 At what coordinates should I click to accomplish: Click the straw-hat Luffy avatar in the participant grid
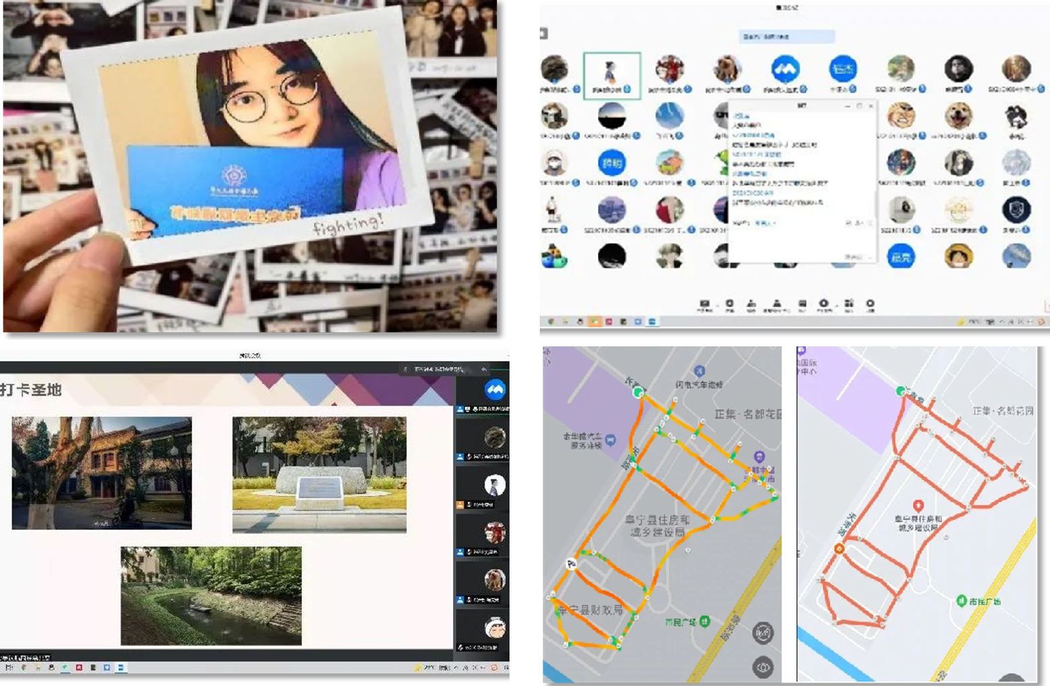pyautogui.click(x=958, y=256)
